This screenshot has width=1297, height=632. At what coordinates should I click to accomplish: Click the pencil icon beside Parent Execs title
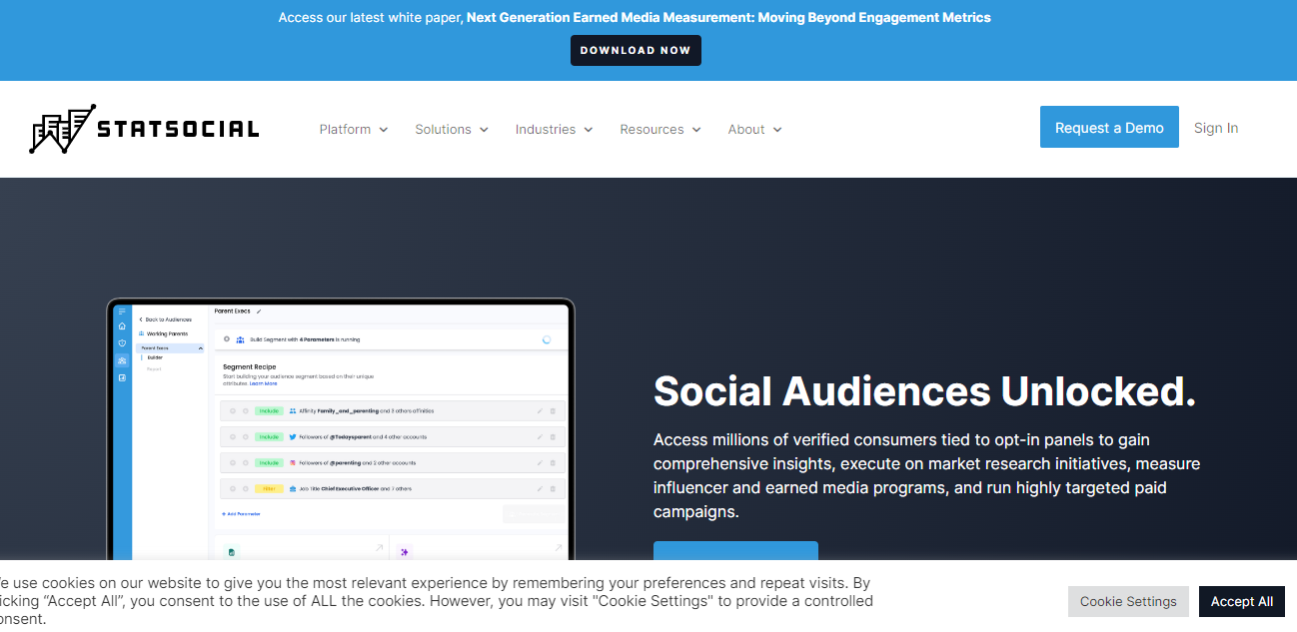click(x=259, y=312)
